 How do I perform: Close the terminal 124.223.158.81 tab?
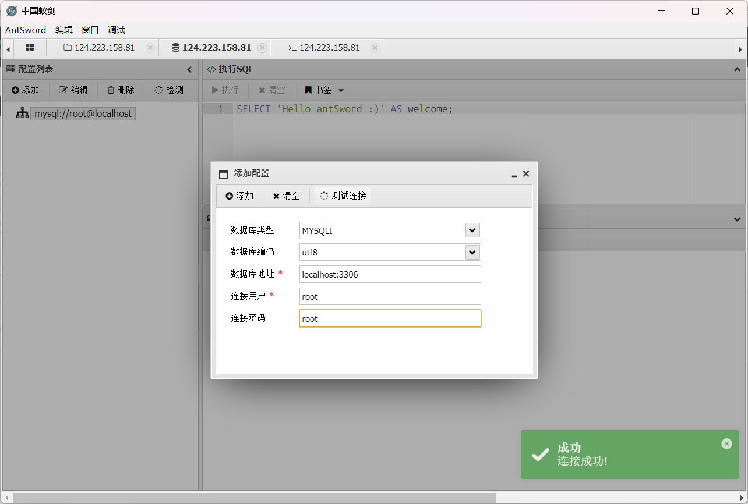coord(375,48)
